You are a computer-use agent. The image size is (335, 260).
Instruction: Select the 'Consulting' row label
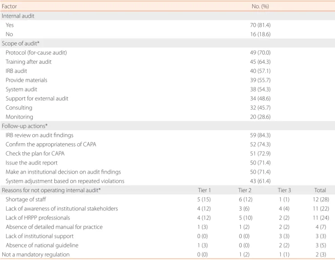[19, 108]
